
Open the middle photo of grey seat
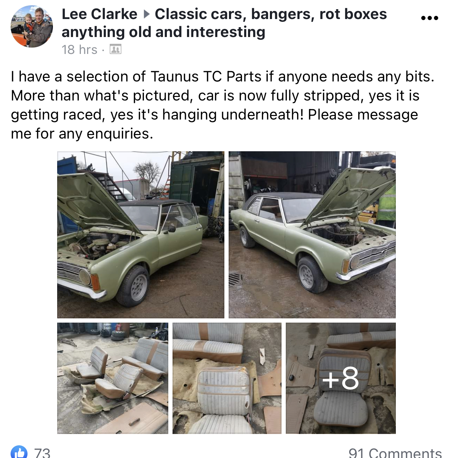tap(227, 378)
